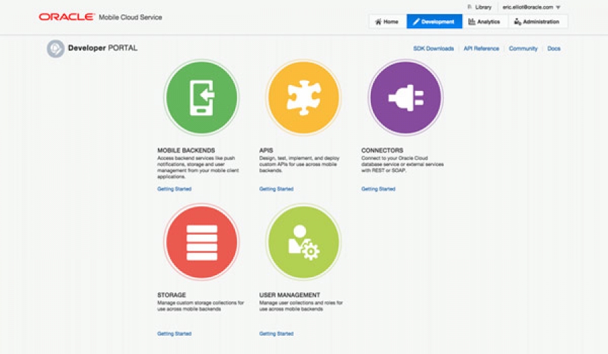608x354 pixels.
Task: Click the APIS heading
Action: tap(266, 150)
